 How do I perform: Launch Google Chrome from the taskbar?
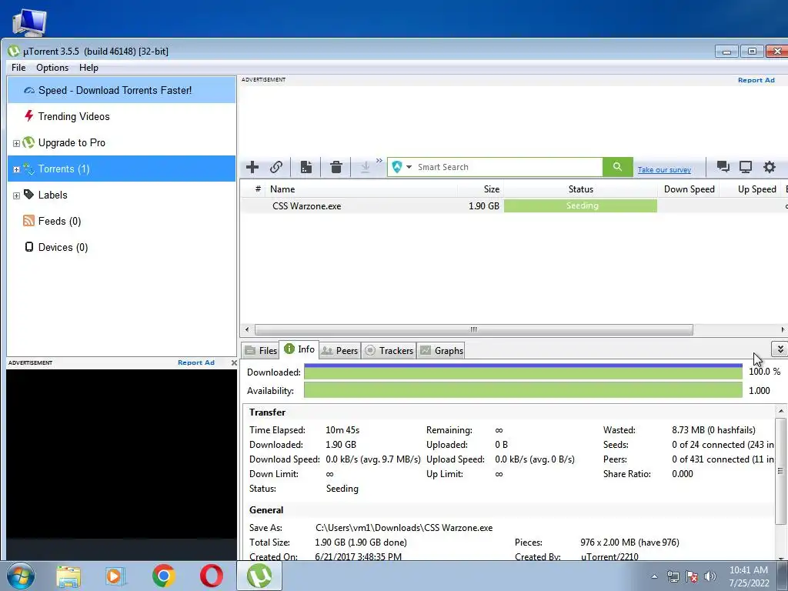pyautogui.click(x=163, y=576)
